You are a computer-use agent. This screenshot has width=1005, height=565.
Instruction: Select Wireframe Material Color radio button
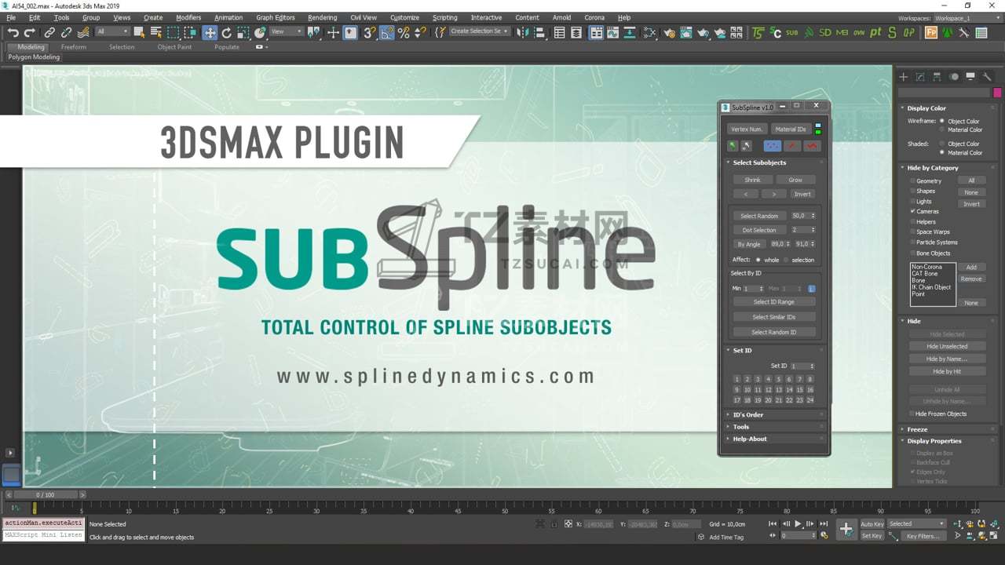(x=943, y=129)
